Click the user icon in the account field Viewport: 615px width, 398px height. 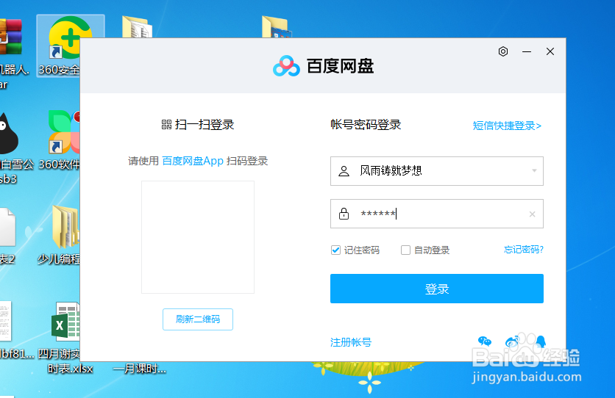344,171
